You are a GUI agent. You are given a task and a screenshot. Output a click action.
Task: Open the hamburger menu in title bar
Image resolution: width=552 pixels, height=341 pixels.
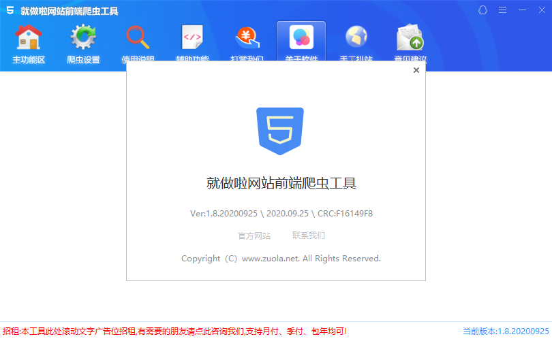503,10
